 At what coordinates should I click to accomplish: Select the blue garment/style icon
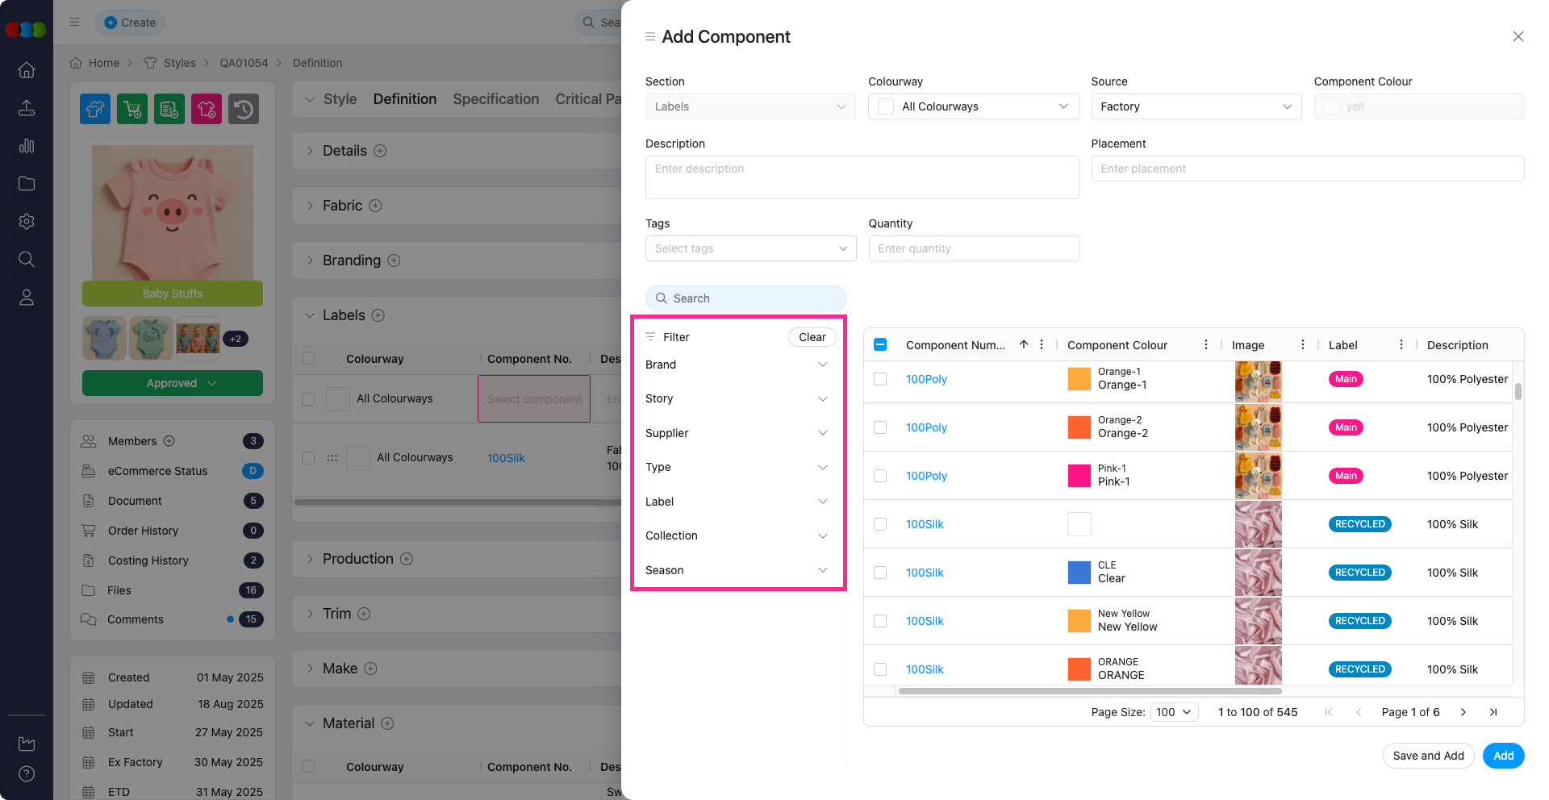click(x=95, y=109)
